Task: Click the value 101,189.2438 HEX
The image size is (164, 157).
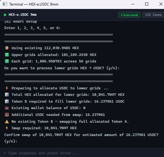Action: tap(79, 55)
